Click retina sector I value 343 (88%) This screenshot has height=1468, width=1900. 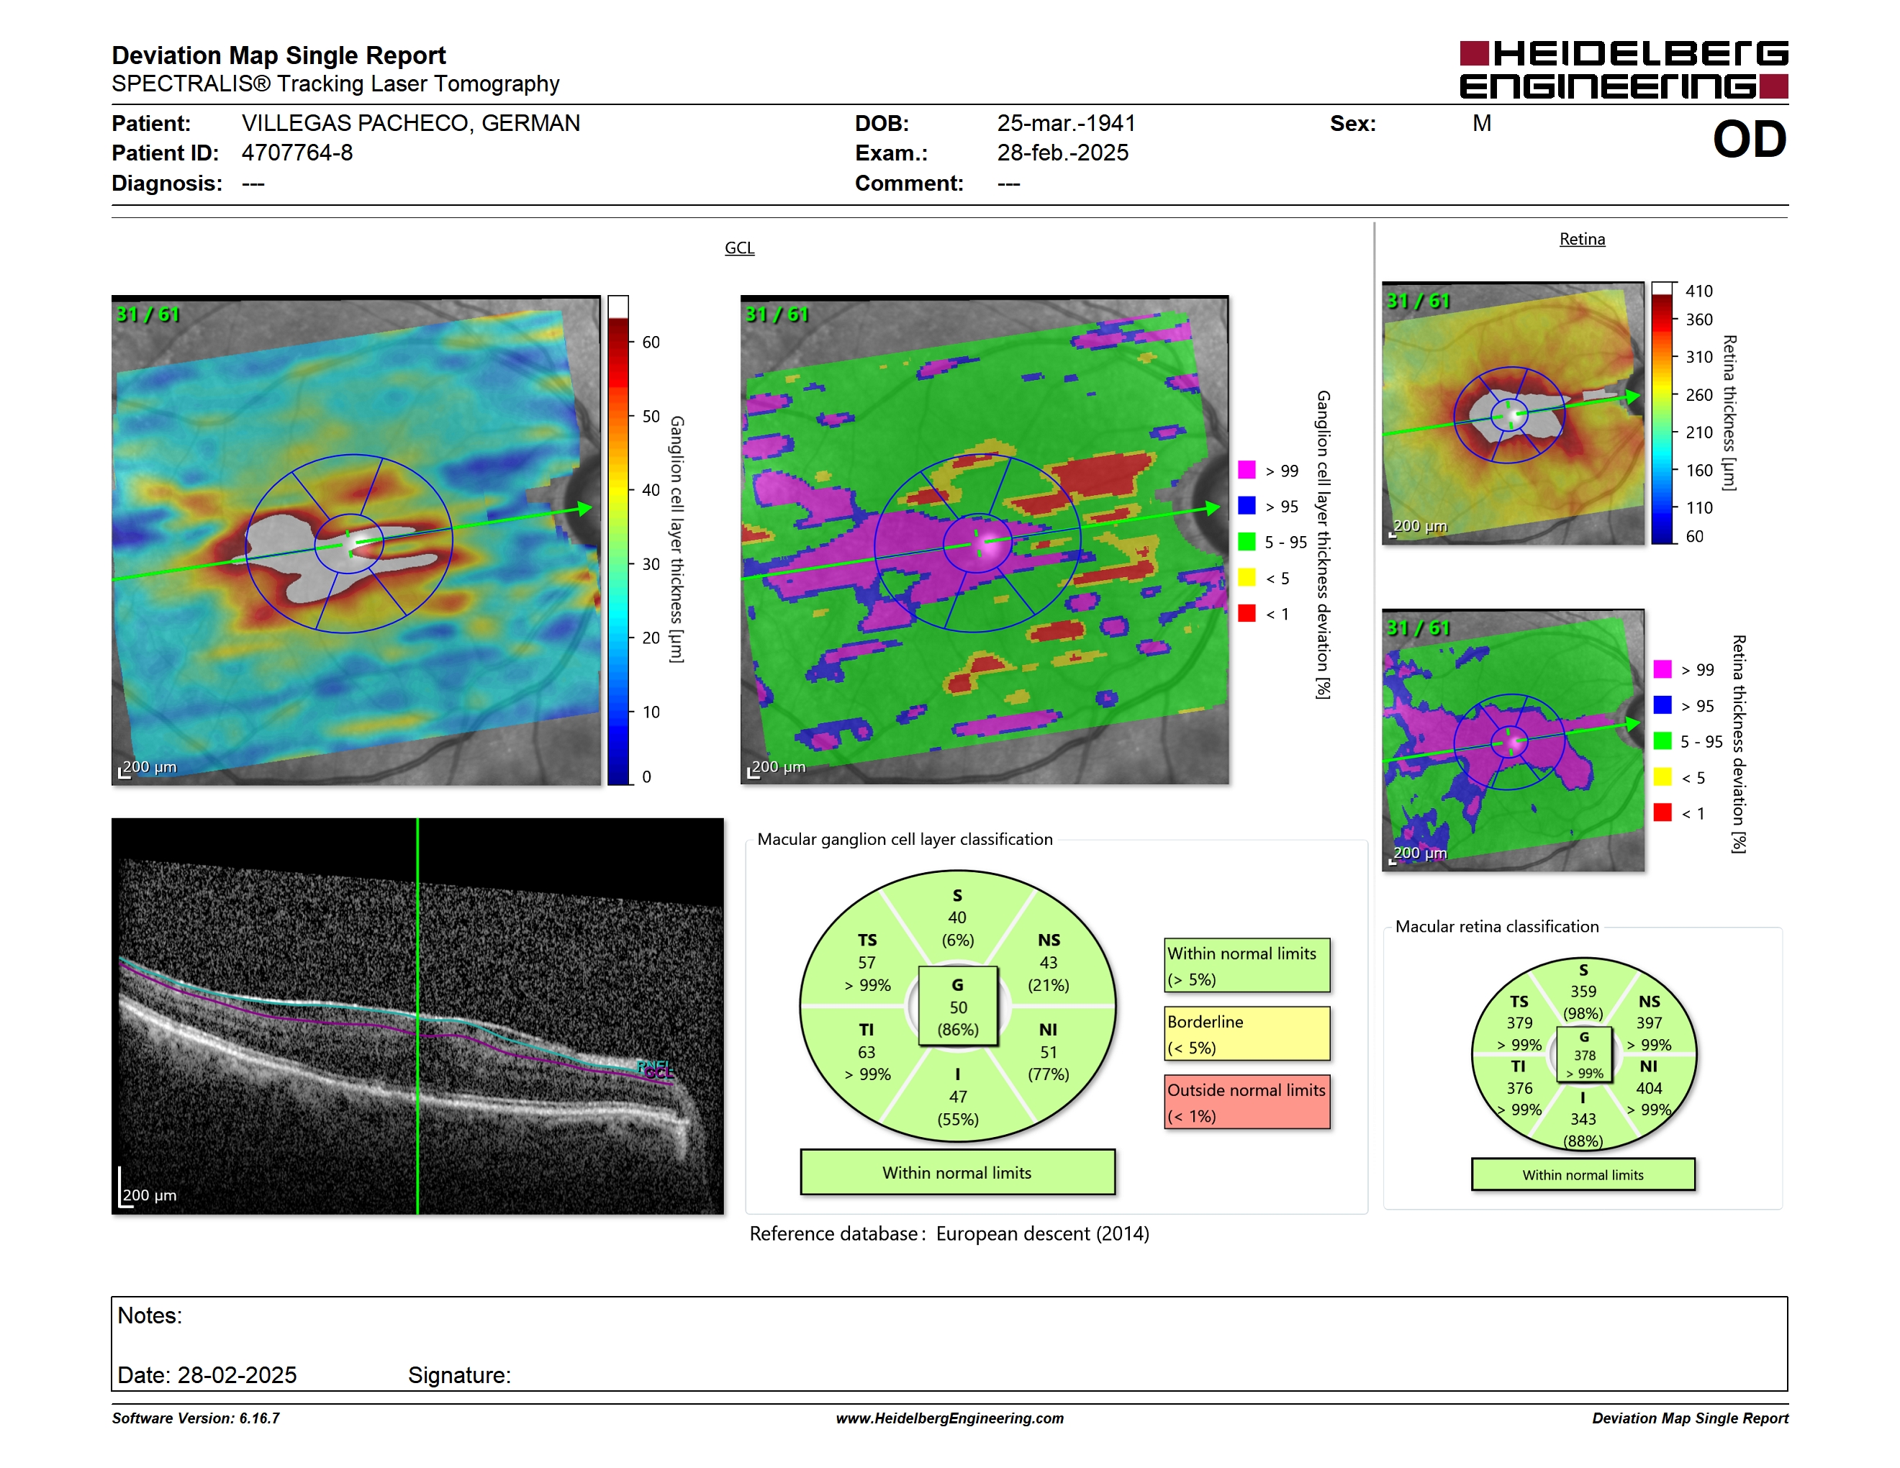pyautogui.click(x=1583, y=1130)
